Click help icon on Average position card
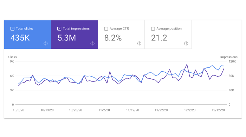This screenshot has width=246, height=137. 186,44
